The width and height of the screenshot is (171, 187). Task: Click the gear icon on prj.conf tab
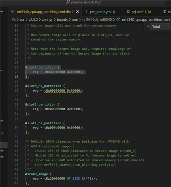click(128, 12)
